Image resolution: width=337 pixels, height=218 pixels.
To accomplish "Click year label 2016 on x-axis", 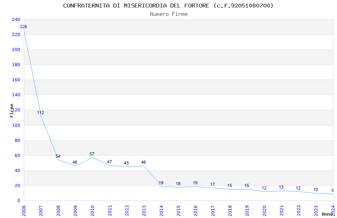I will click(196, 210).
